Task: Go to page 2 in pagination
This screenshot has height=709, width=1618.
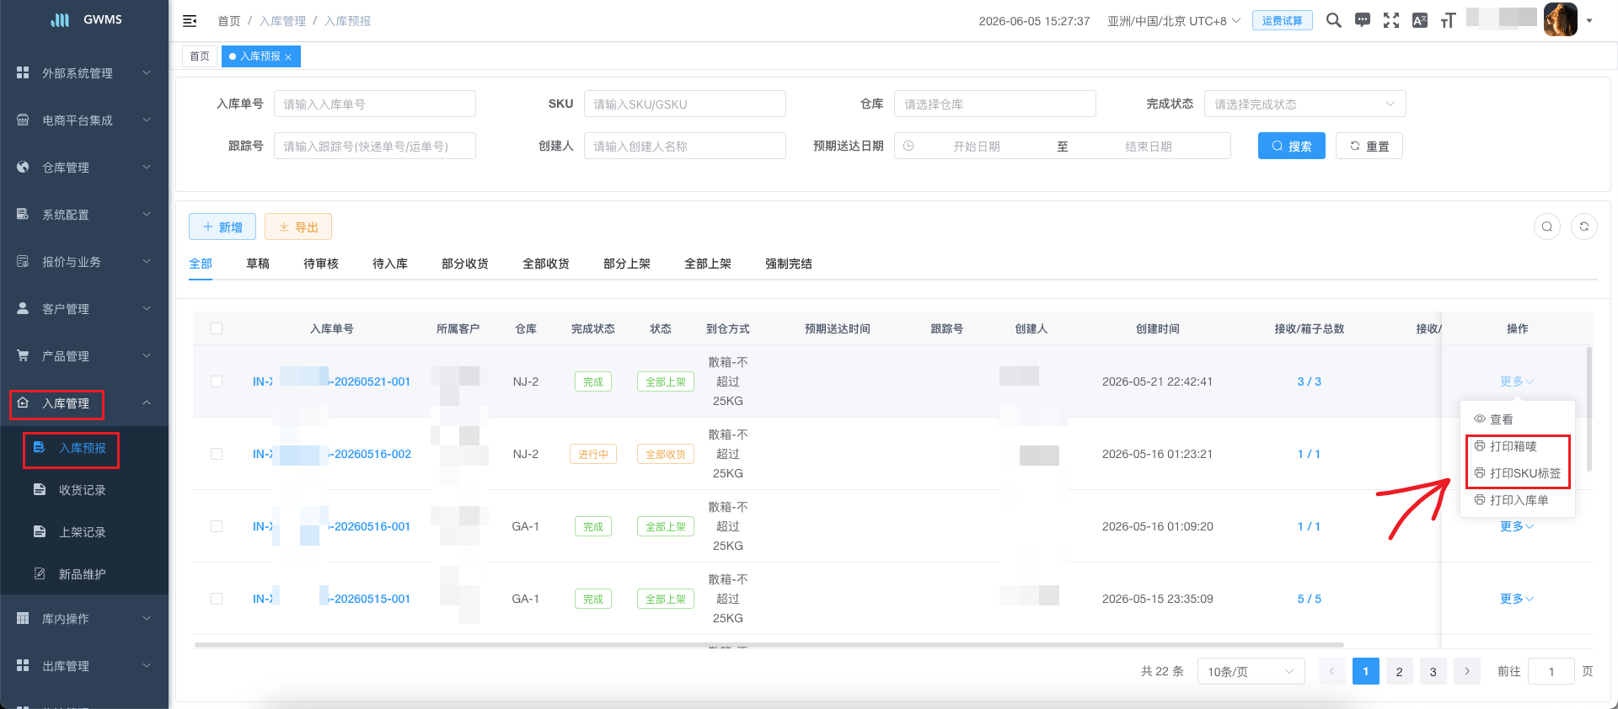Action: click(1399, 671)
